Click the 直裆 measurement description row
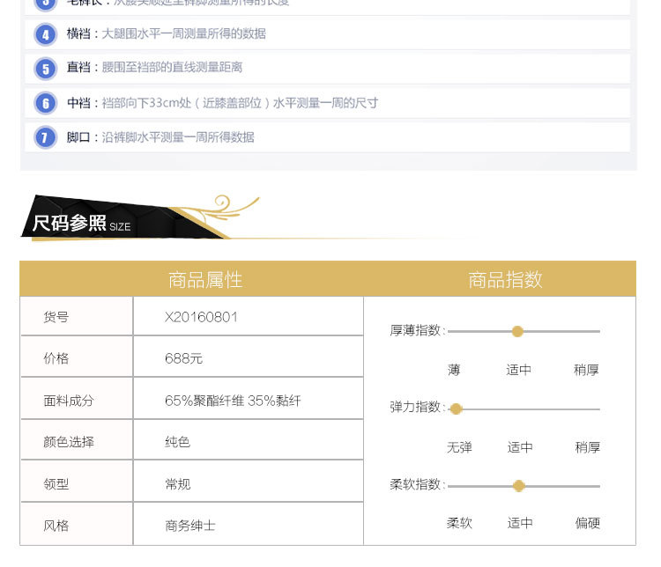This screenshot has width=661, height=567. click(x=328, y=69)
